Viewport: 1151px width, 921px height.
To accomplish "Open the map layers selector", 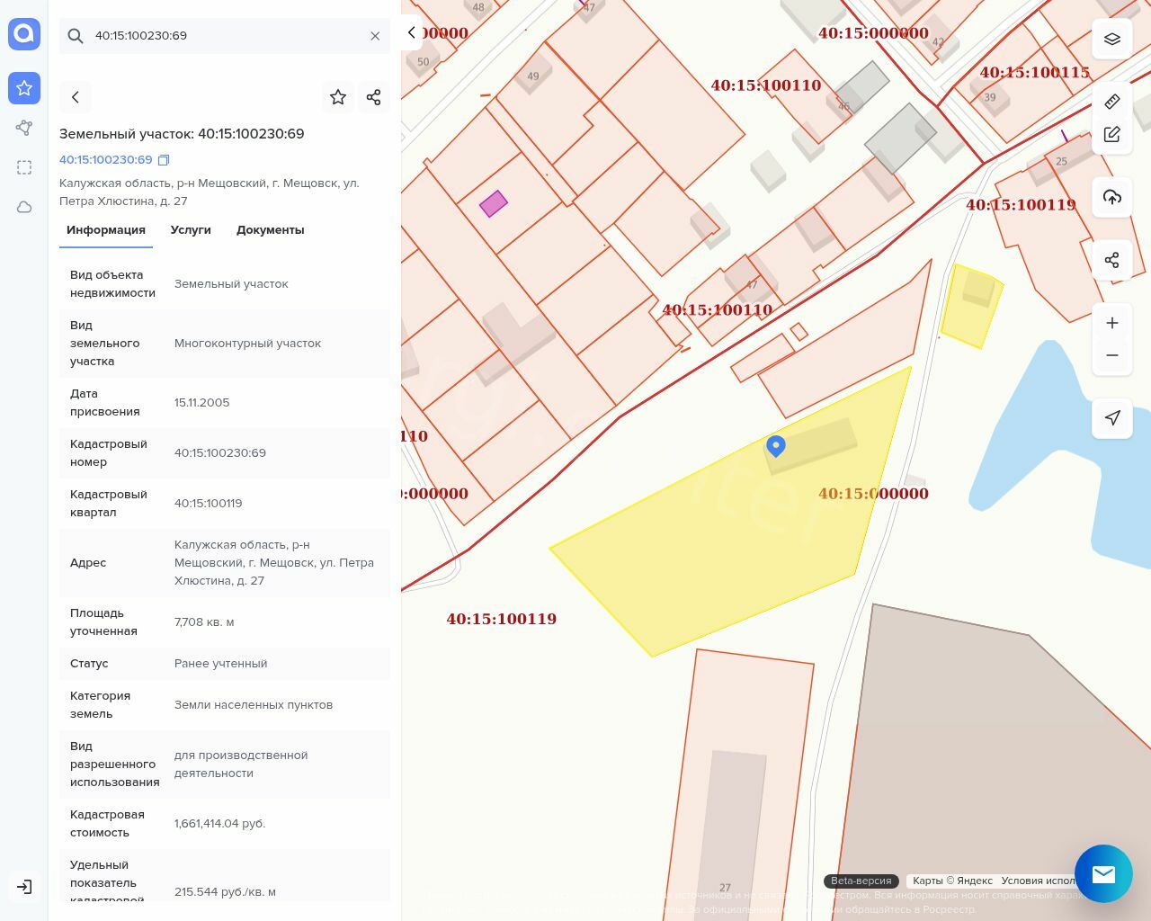I will (x=1111, y=40).
